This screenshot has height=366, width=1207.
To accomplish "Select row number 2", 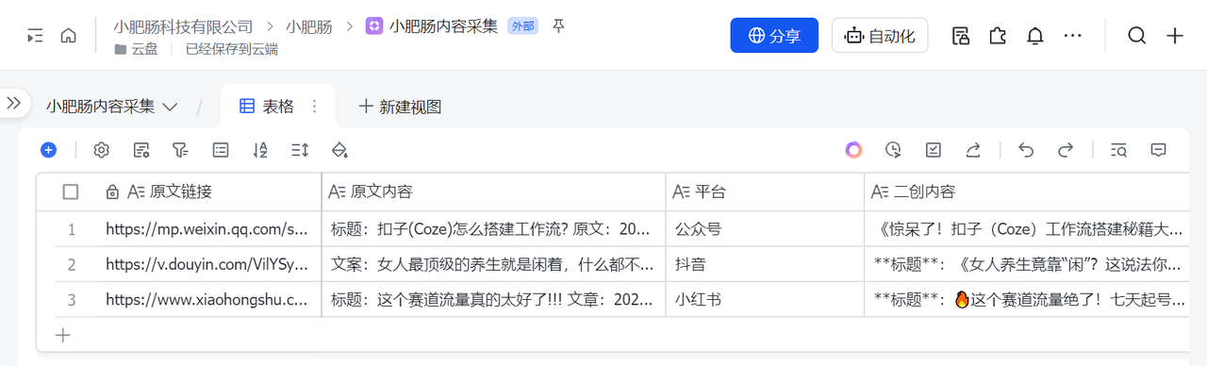I will tap(71, 264).
